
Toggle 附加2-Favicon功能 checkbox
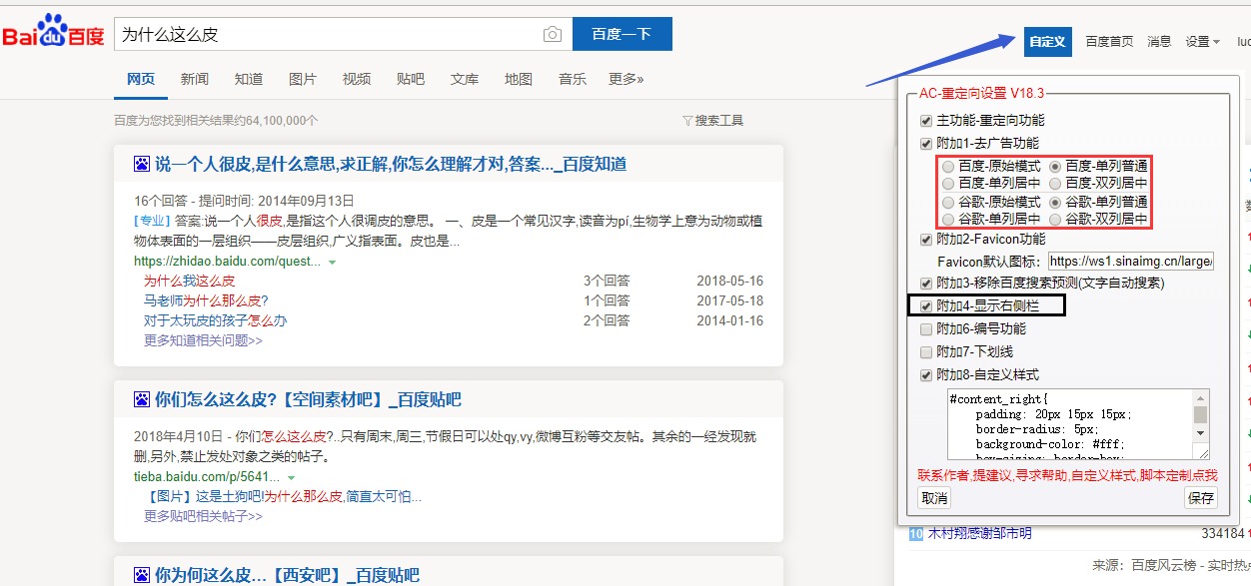(926, 239)
